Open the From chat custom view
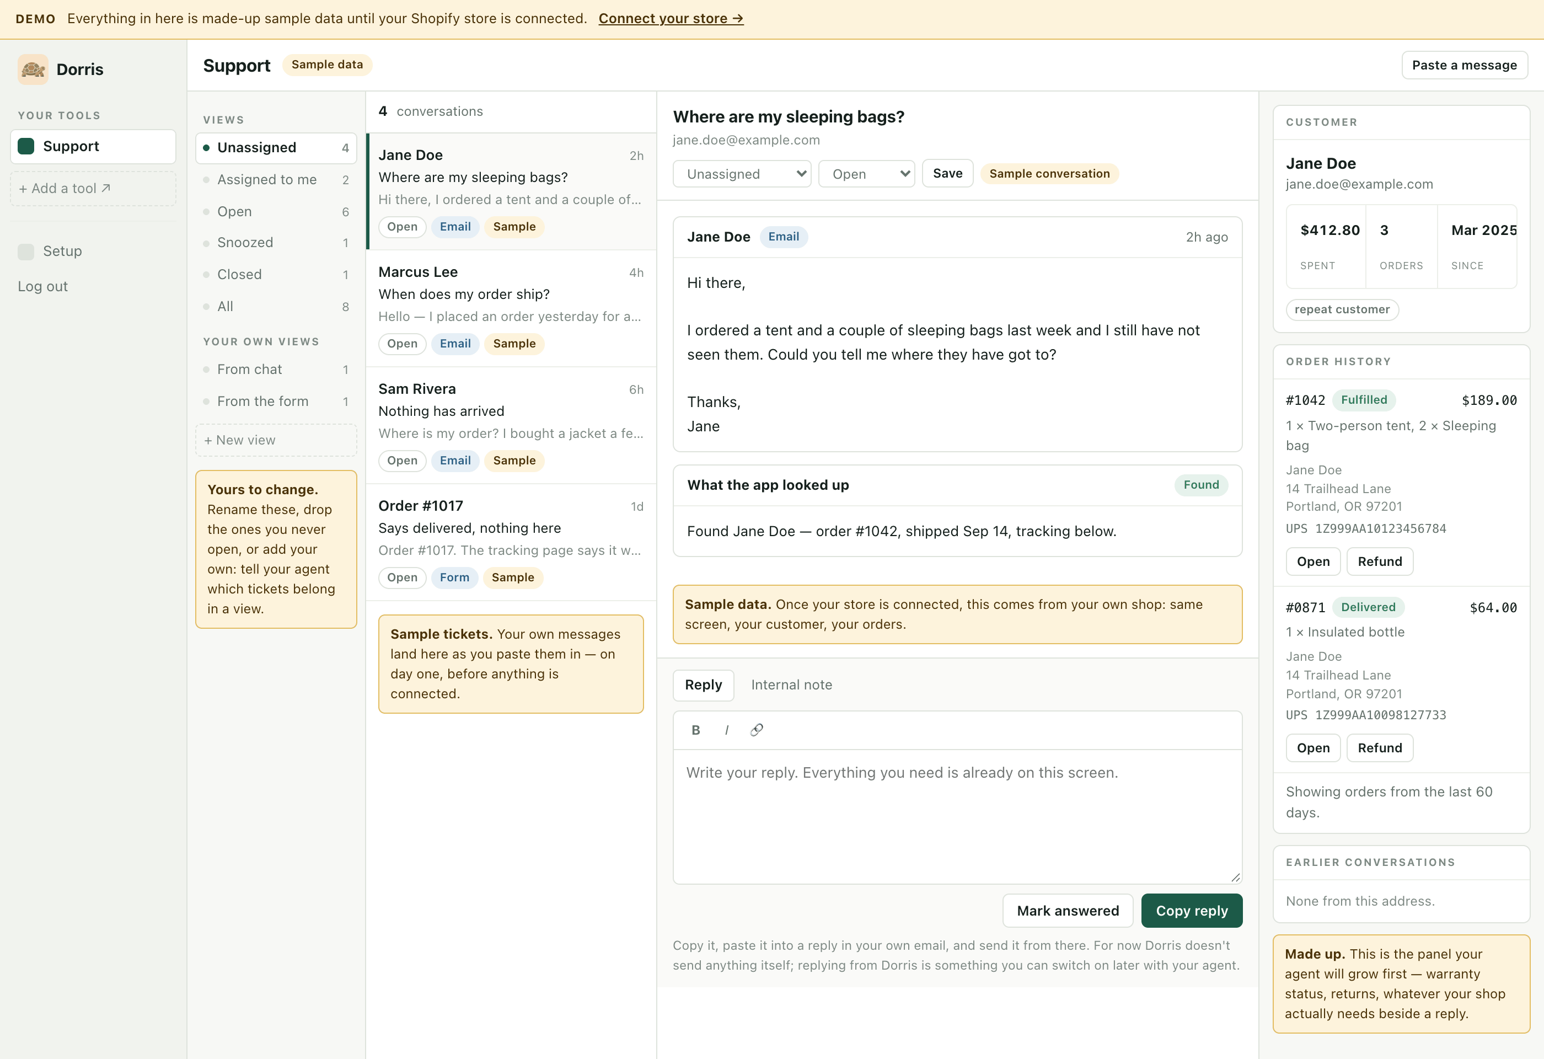 [276, 370]
